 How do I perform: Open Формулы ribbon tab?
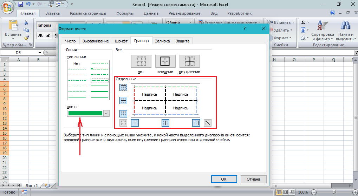pos(125,13)
